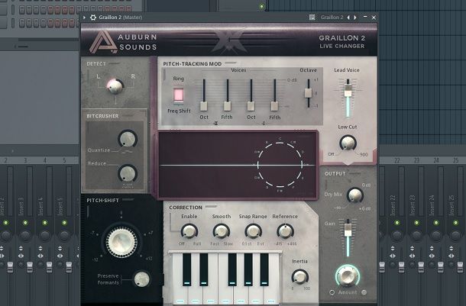Toggle the Correction section enable indicator

pyautogui.click(x=212, y=207)
